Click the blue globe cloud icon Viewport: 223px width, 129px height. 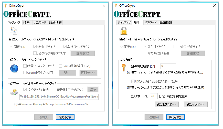(x=14, y=68)
